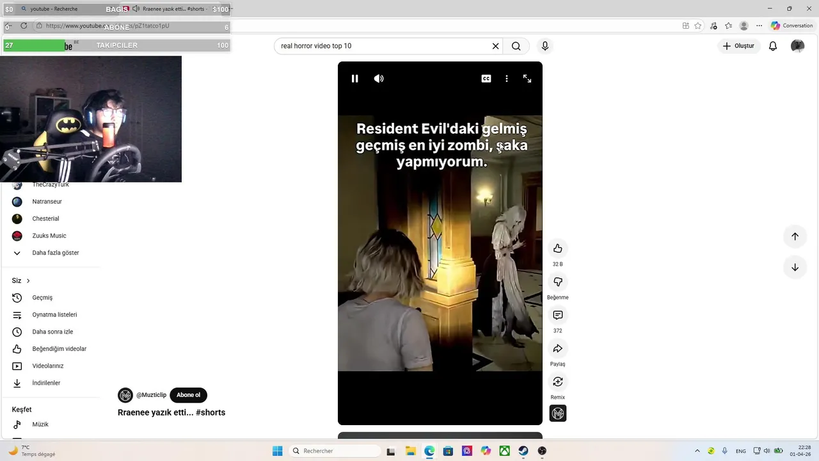
Task: Open the YouTube account avatar menu
Action: click(x=797, y=46)
